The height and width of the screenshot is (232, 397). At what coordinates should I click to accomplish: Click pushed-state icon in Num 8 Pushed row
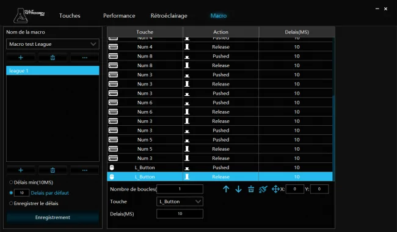[x=187, y=57]
